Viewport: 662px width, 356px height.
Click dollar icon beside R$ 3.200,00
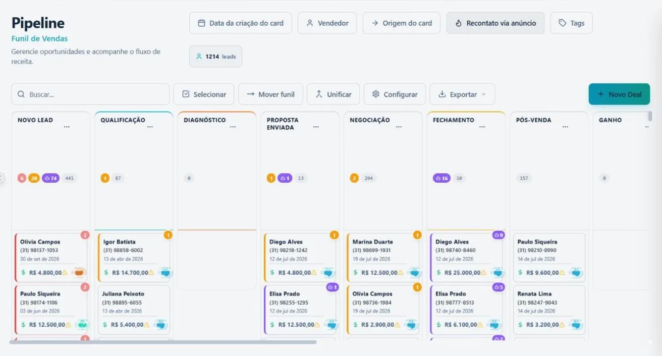click(521, 325)
